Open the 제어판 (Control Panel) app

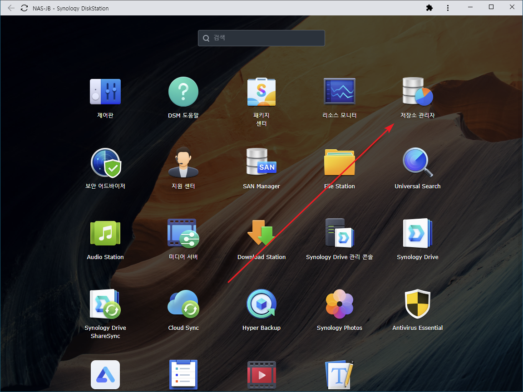coord(105,92)
